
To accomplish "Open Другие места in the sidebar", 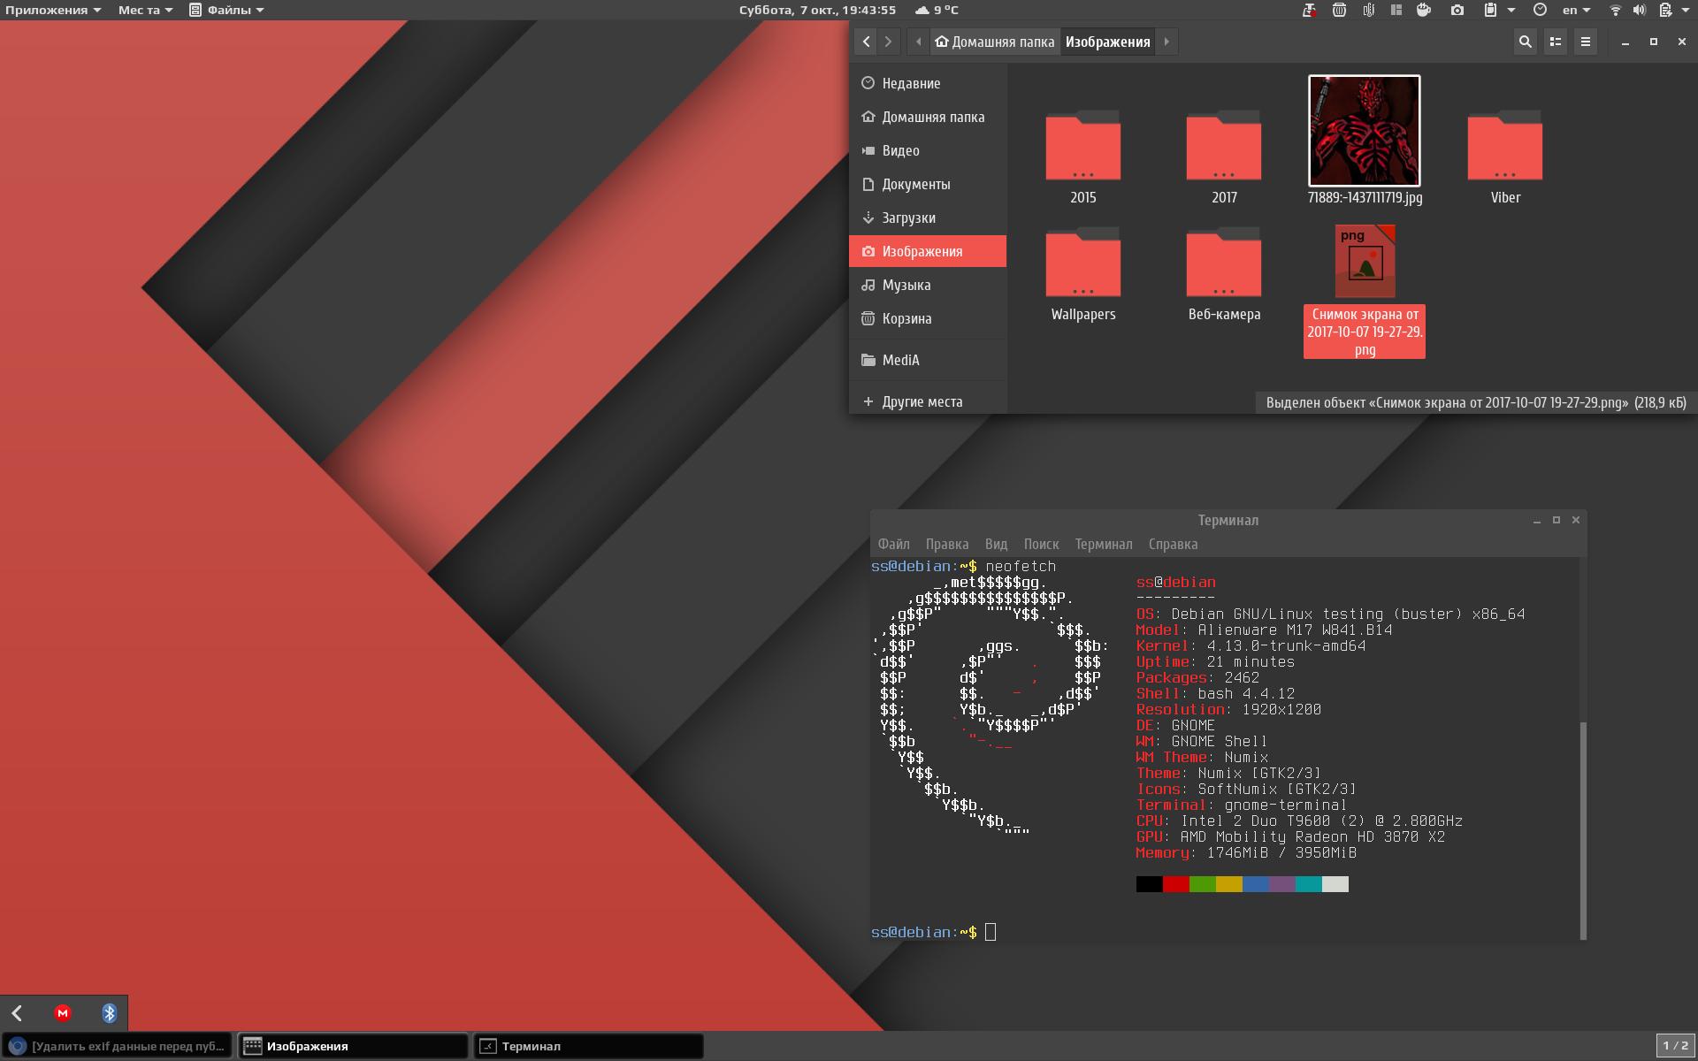I will 928,401.
